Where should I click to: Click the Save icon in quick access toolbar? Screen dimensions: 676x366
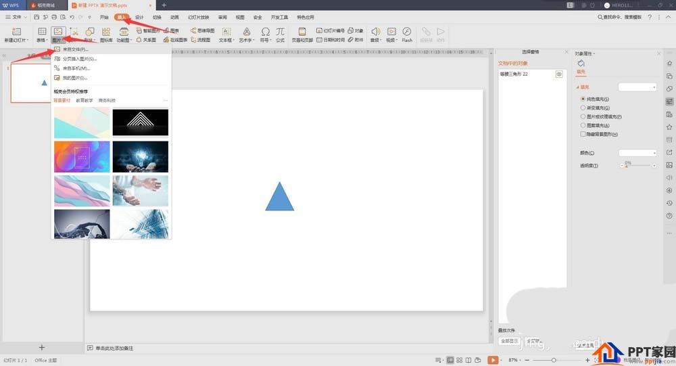tap(37, 18)
